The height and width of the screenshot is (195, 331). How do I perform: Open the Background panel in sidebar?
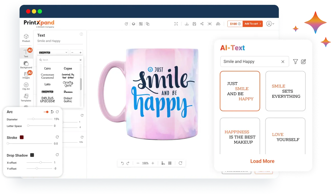[26, 65]
